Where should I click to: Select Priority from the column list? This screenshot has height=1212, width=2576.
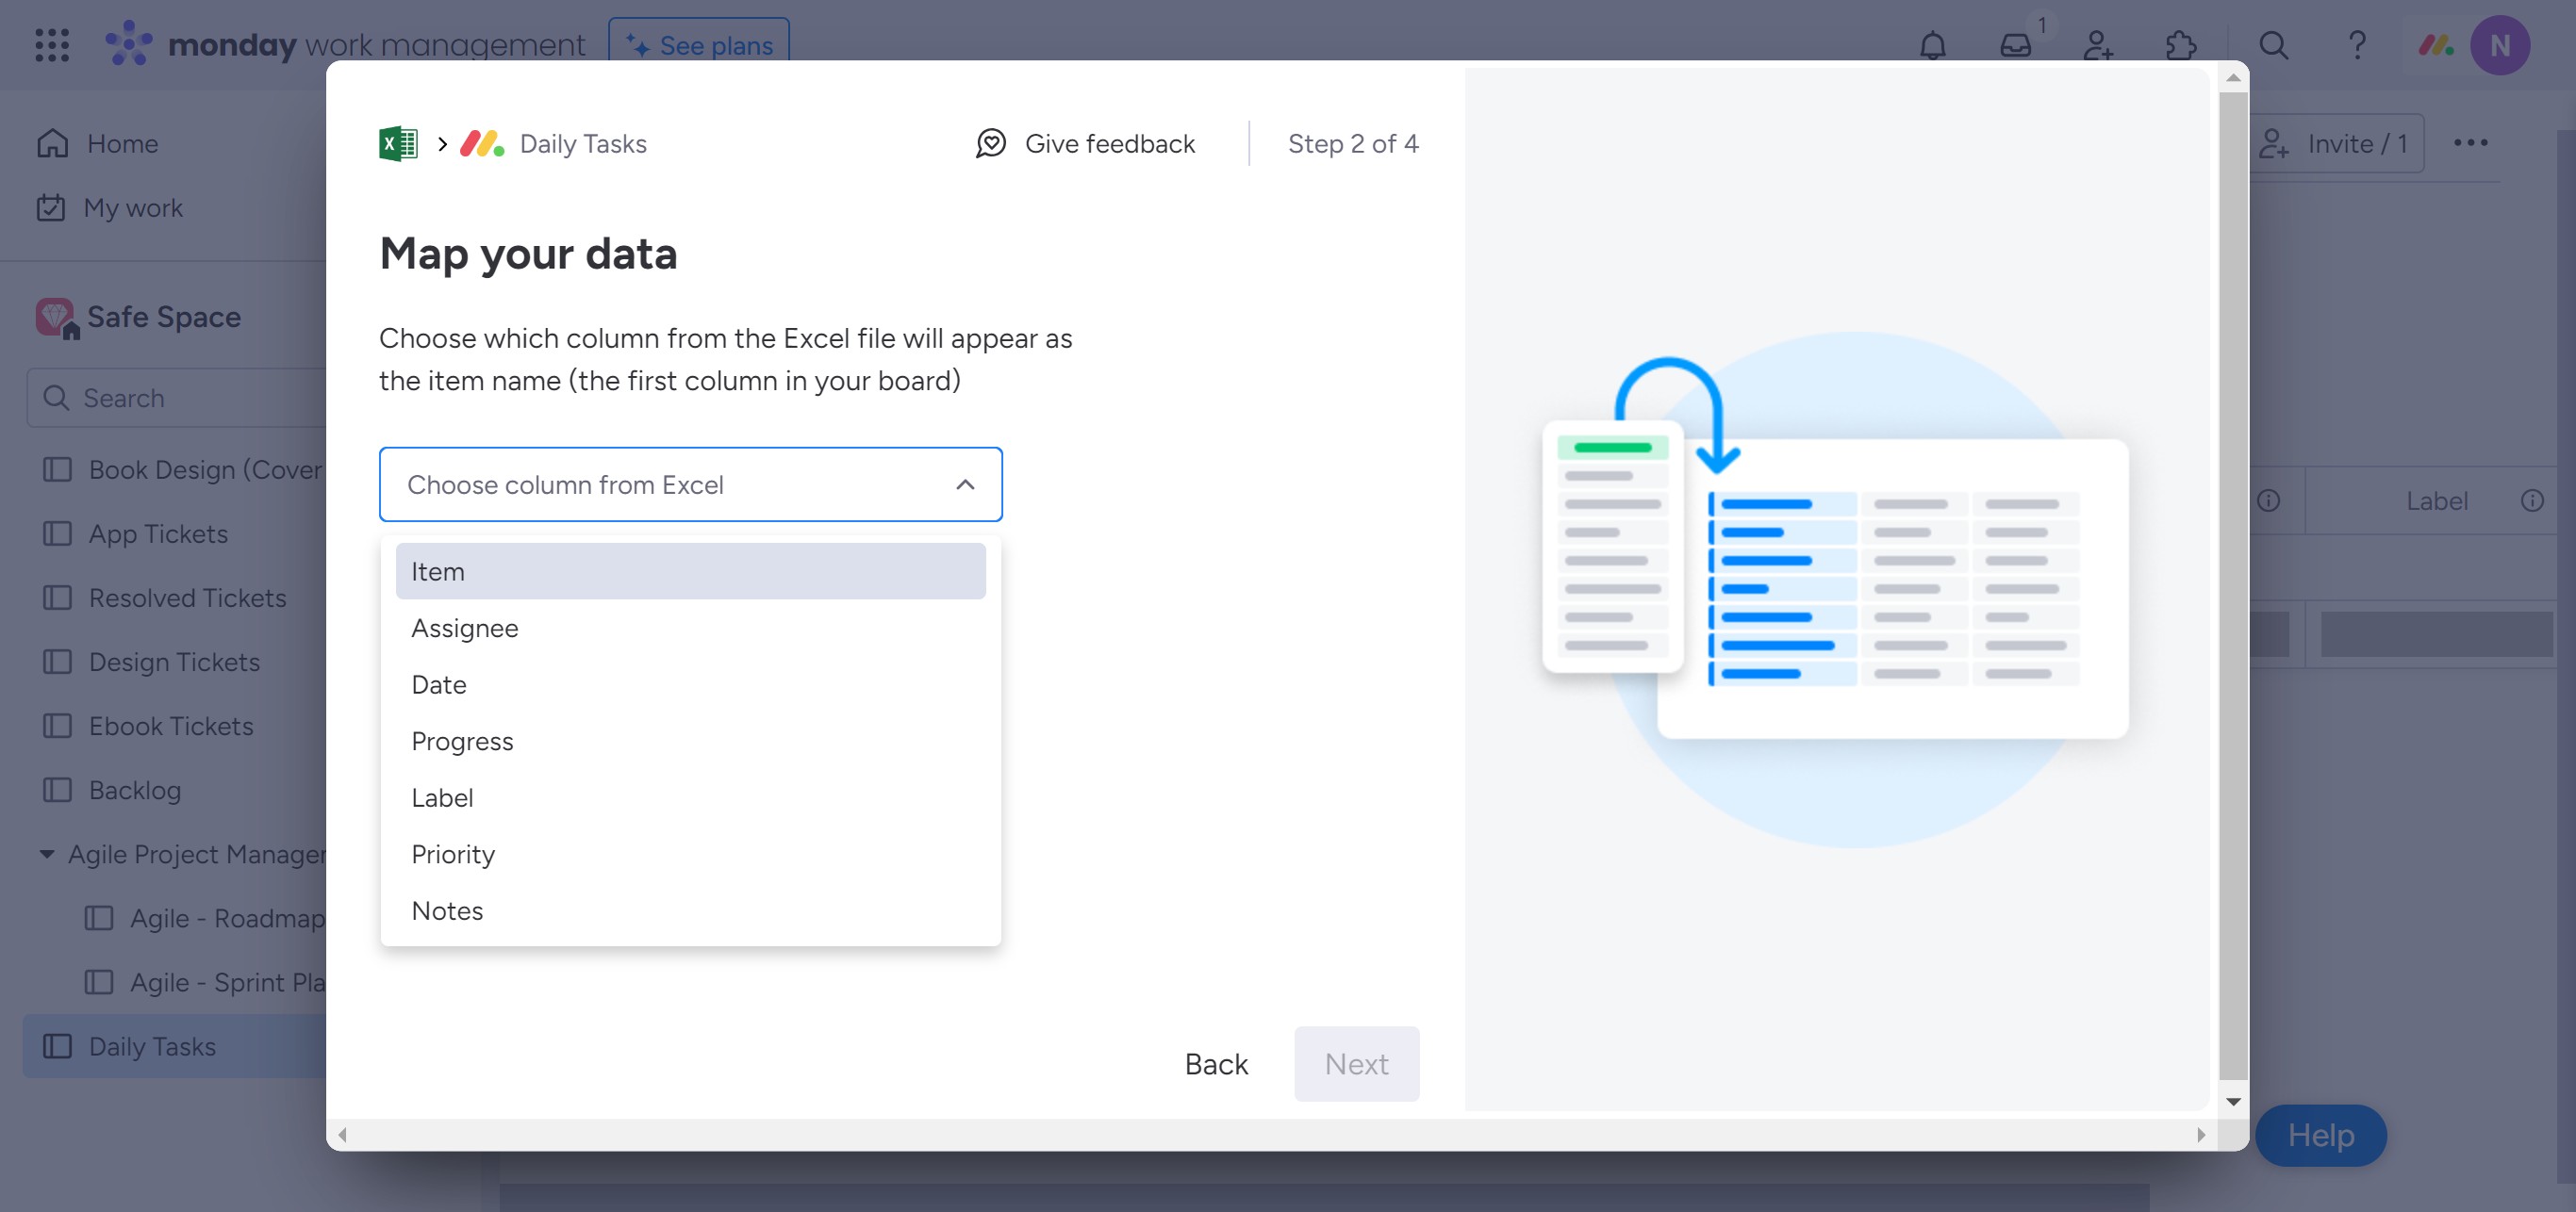690,854
